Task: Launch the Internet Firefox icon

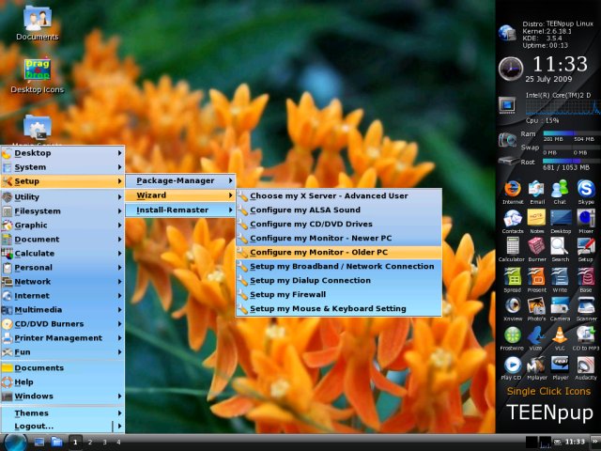Action: click(x=513, y=189)
